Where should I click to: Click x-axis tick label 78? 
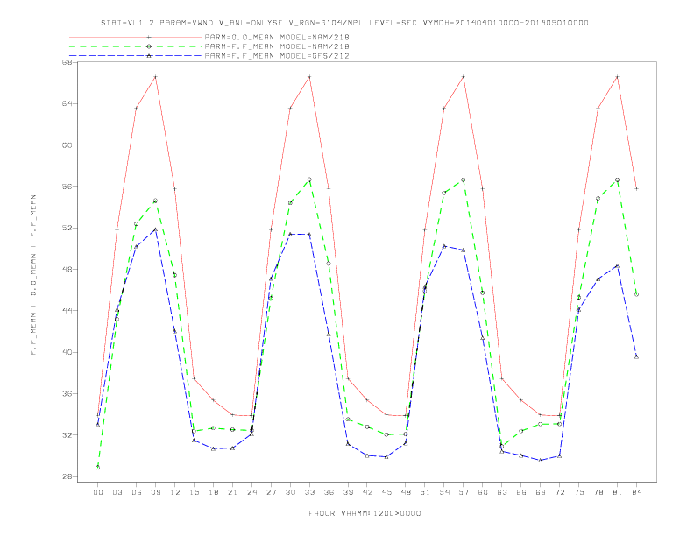(598, 492)
